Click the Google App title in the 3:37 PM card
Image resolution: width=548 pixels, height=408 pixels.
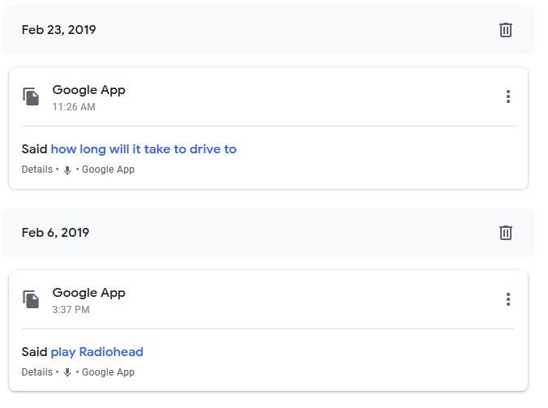tap(89, 293)
